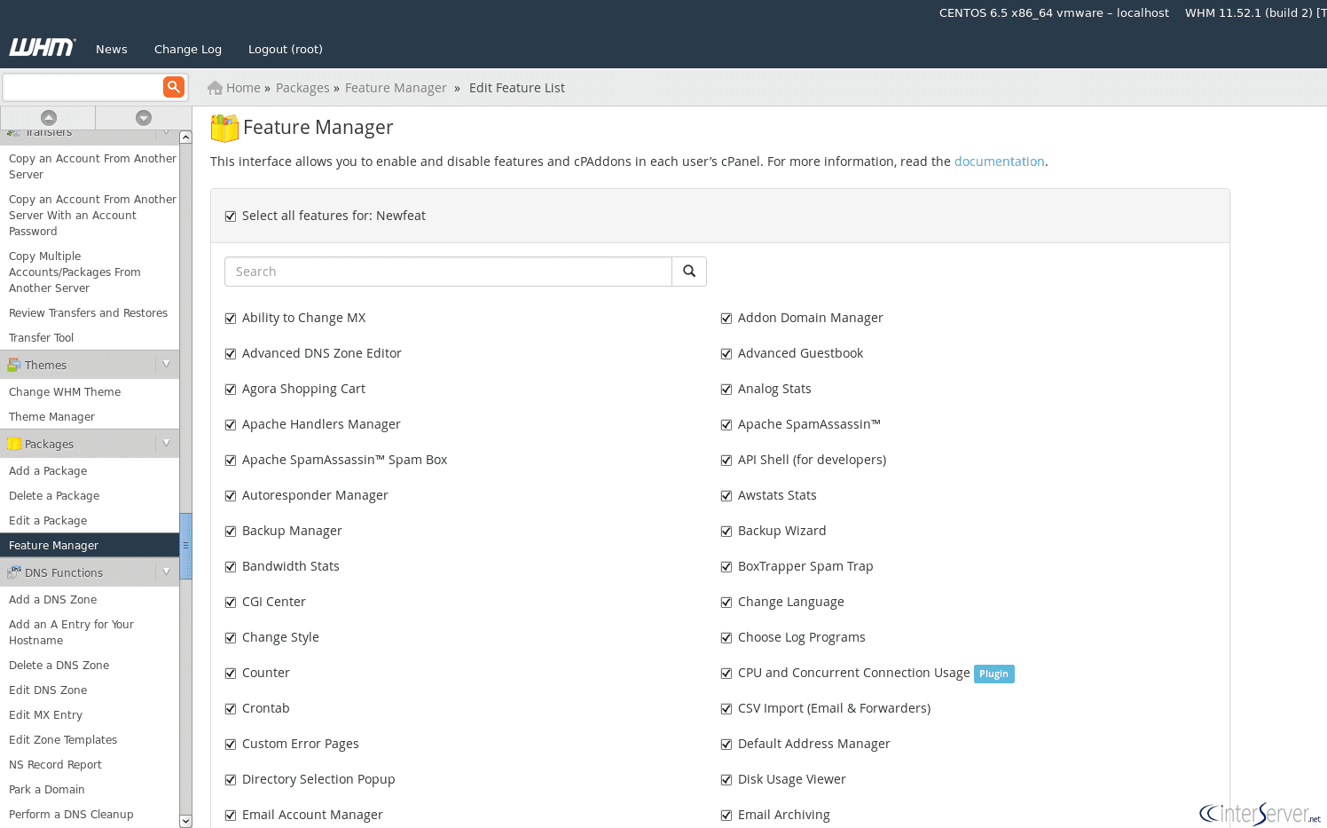Click the Themes section icon
Screen dimensions: 1327x828
pos(14,365)
